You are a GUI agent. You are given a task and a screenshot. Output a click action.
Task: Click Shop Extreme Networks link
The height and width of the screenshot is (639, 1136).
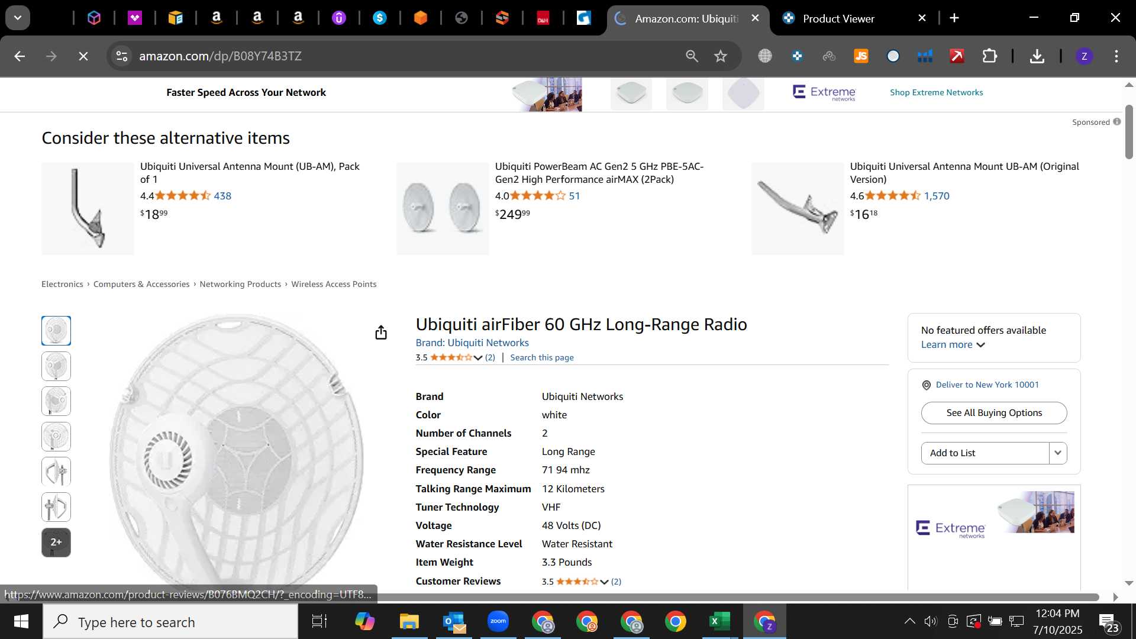click(x=937, y=93)
